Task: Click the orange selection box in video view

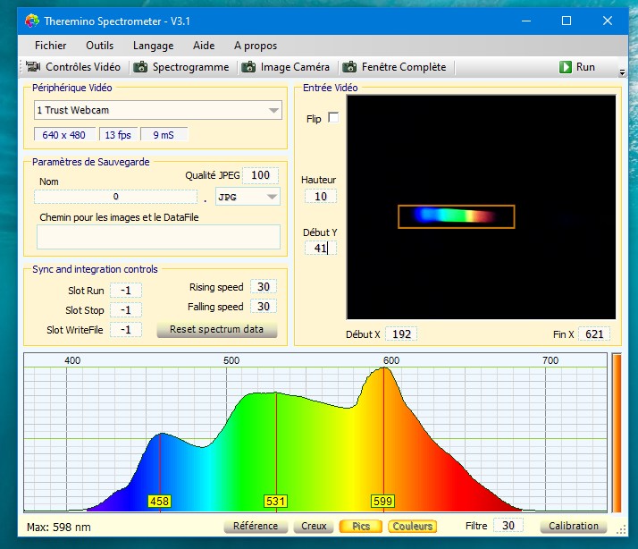Action: click(456, 216)
